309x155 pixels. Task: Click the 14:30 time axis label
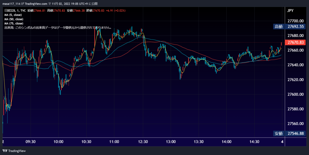pos(254,142)
